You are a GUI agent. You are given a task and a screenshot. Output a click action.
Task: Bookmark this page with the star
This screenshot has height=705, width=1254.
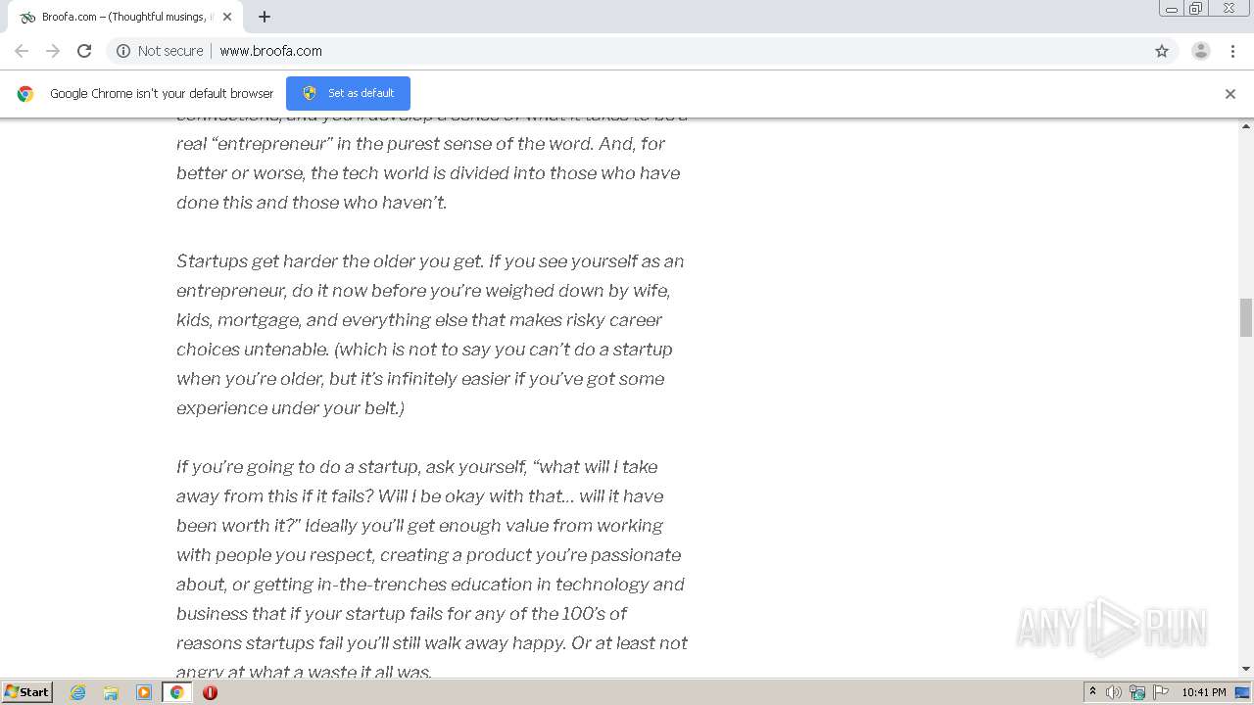point(1162,51)
